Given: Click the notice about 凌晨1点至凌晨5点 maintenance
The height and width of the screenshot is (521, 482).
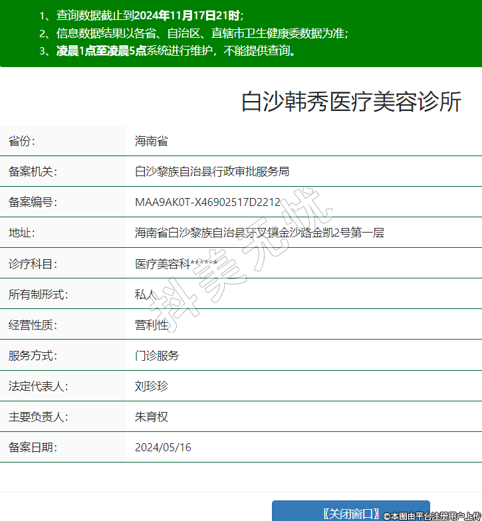Looking at the screenshot, I should pos(167,51).
